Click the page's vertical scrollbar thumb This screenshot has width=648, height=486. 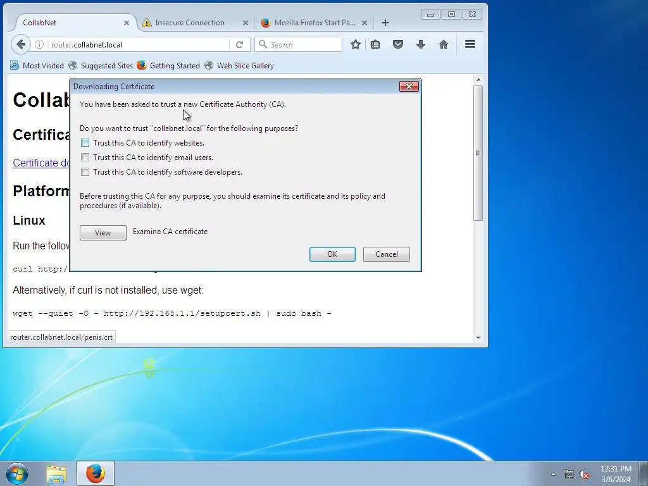[478, 153]
